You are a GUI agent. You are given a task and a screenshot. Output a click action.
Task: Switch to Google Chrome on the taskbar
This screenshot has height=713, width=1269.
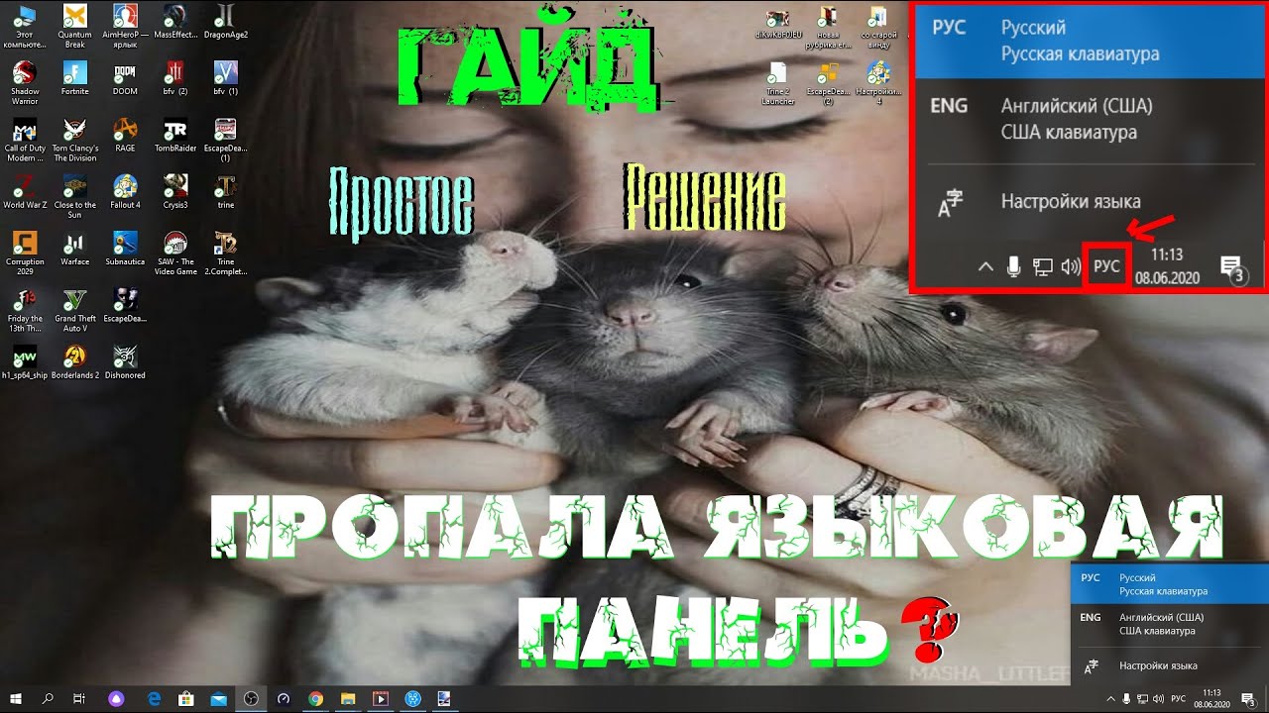[x=315, y=698]
